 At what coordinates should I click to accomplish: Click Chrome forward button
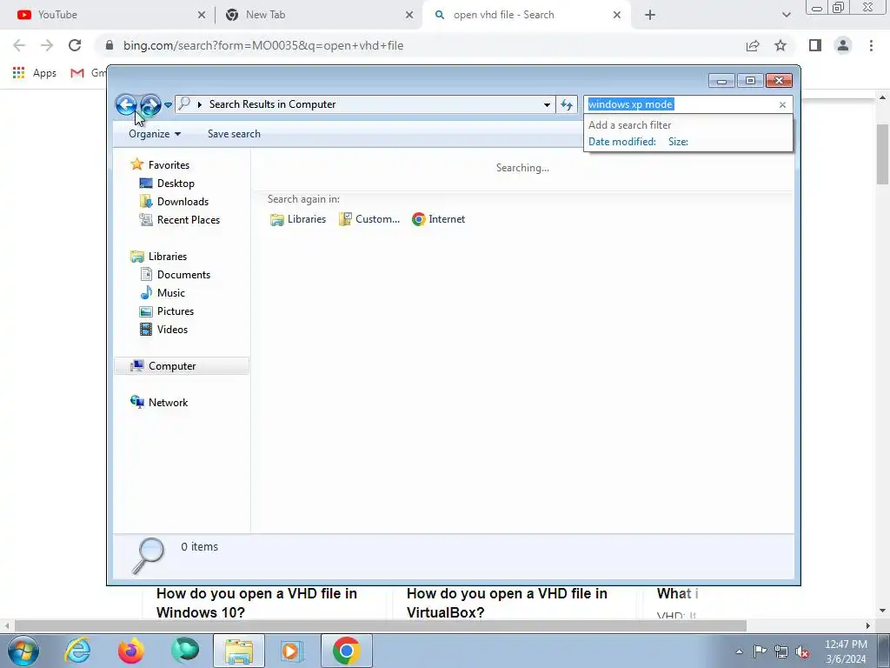click(x=47, y=45)
